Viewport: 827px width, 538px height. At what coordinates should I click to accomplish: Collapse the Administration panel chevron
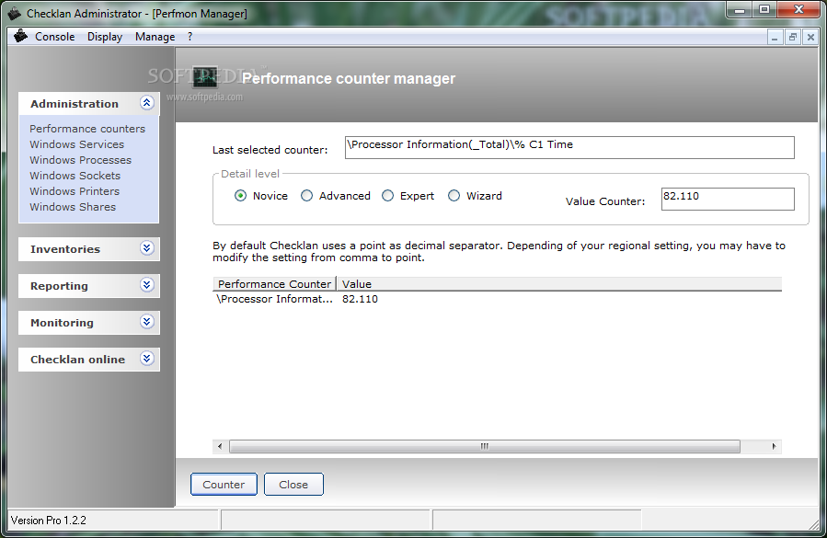click(x=146, y=102)
